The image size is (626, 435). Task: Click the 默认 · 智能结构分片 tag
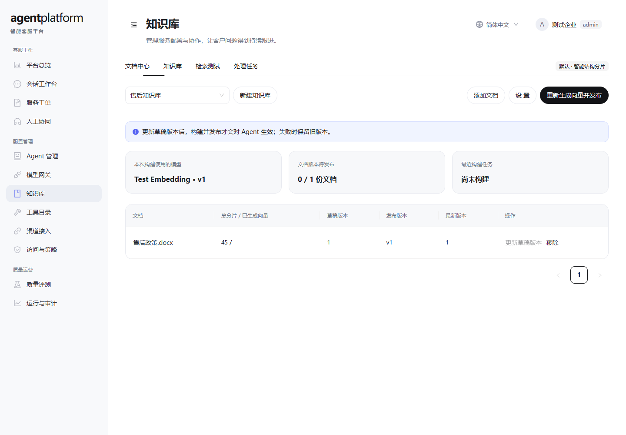(x=582, y=66)
